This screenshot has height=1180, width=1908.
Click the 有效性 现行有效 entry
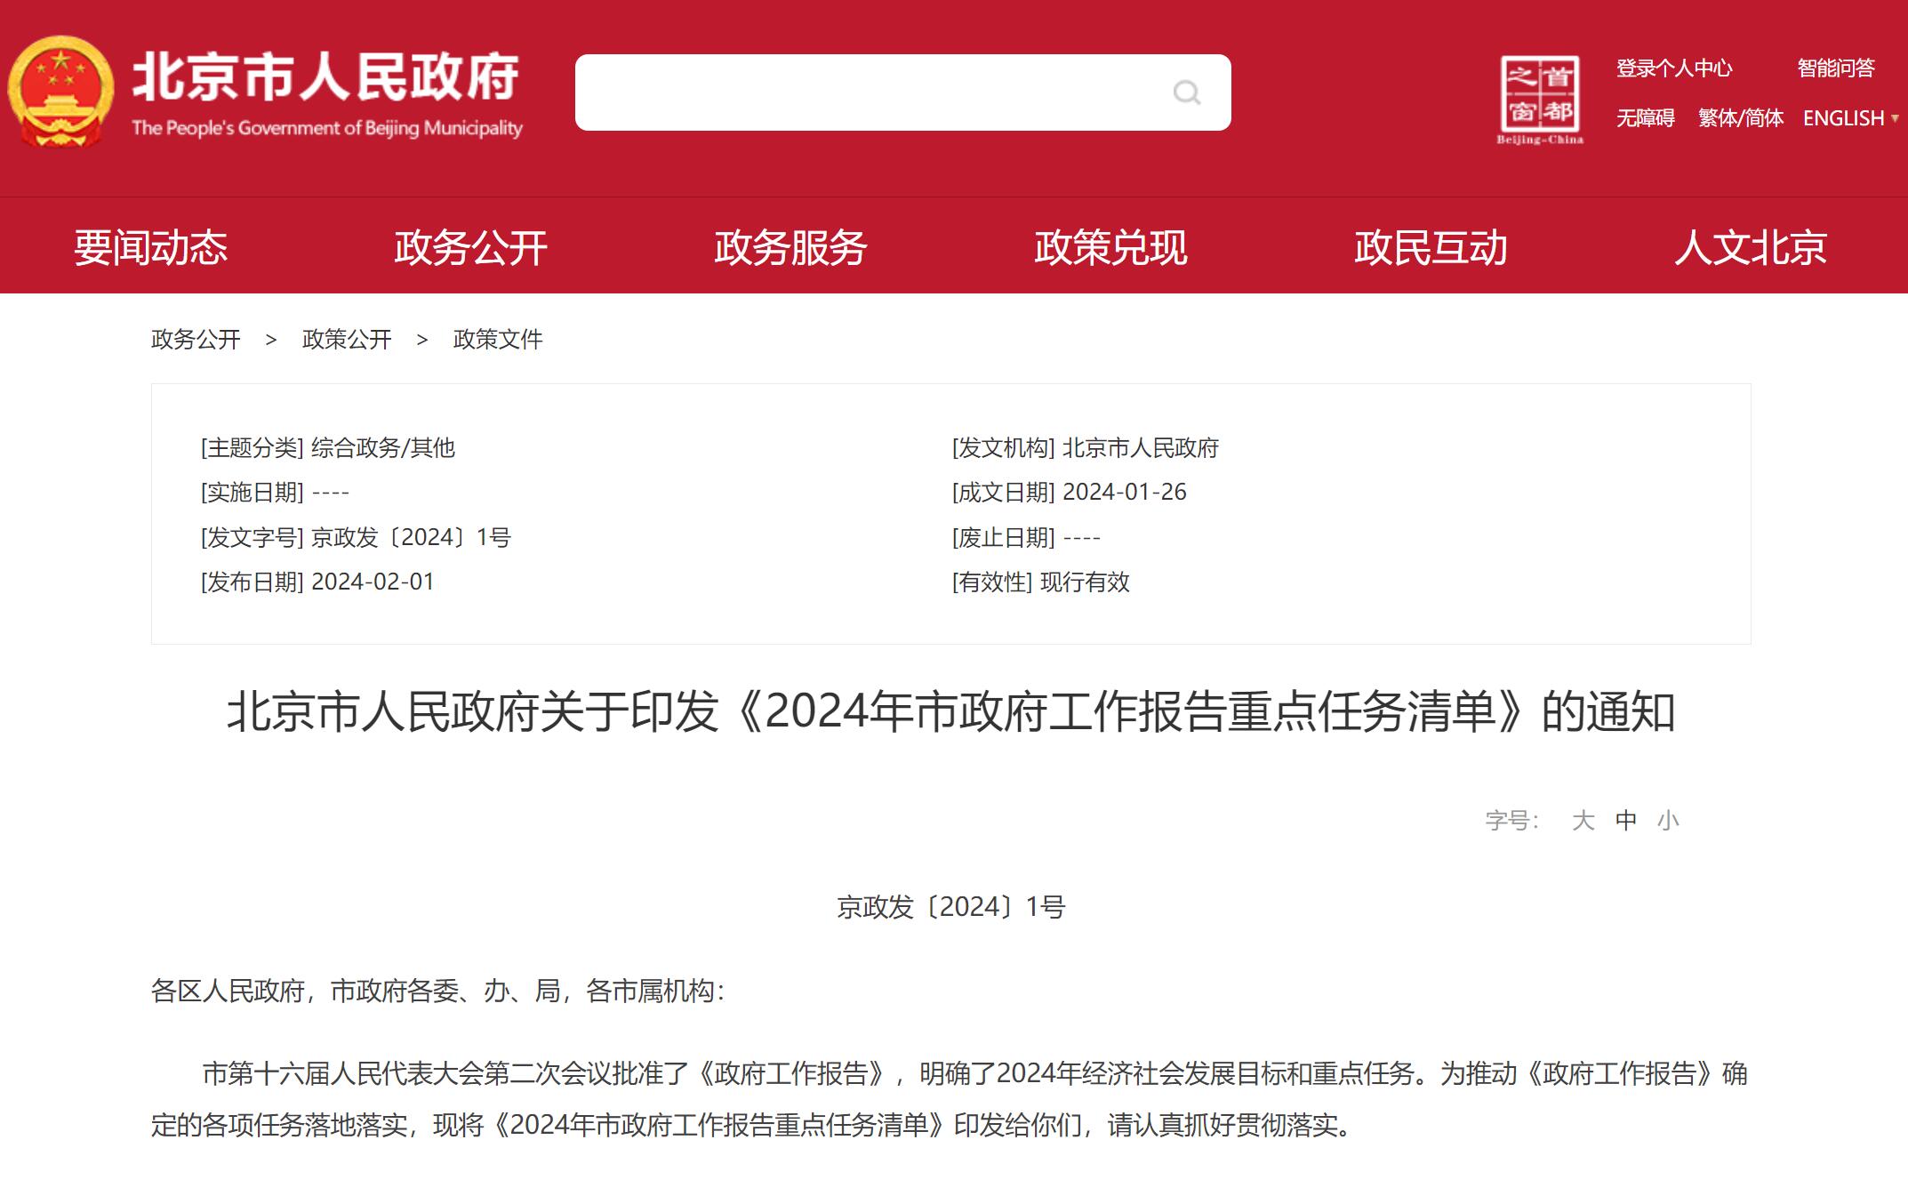click(1040, 582)
